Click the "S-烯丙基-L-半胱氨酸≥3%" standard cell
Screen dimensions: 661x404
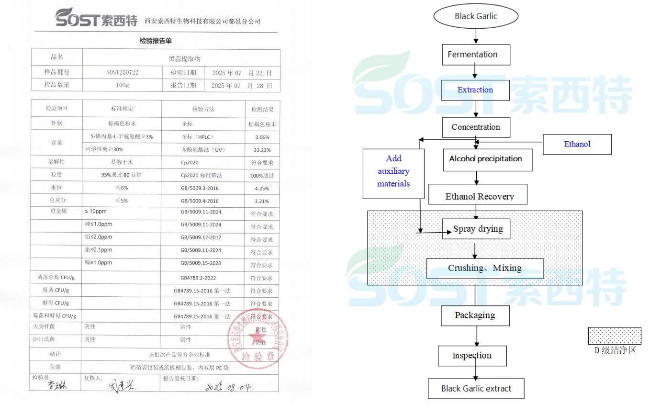(122, 136)
